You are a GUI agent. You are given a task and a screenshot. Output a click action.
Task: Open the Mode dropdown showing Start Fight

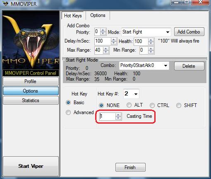[146, 32]
